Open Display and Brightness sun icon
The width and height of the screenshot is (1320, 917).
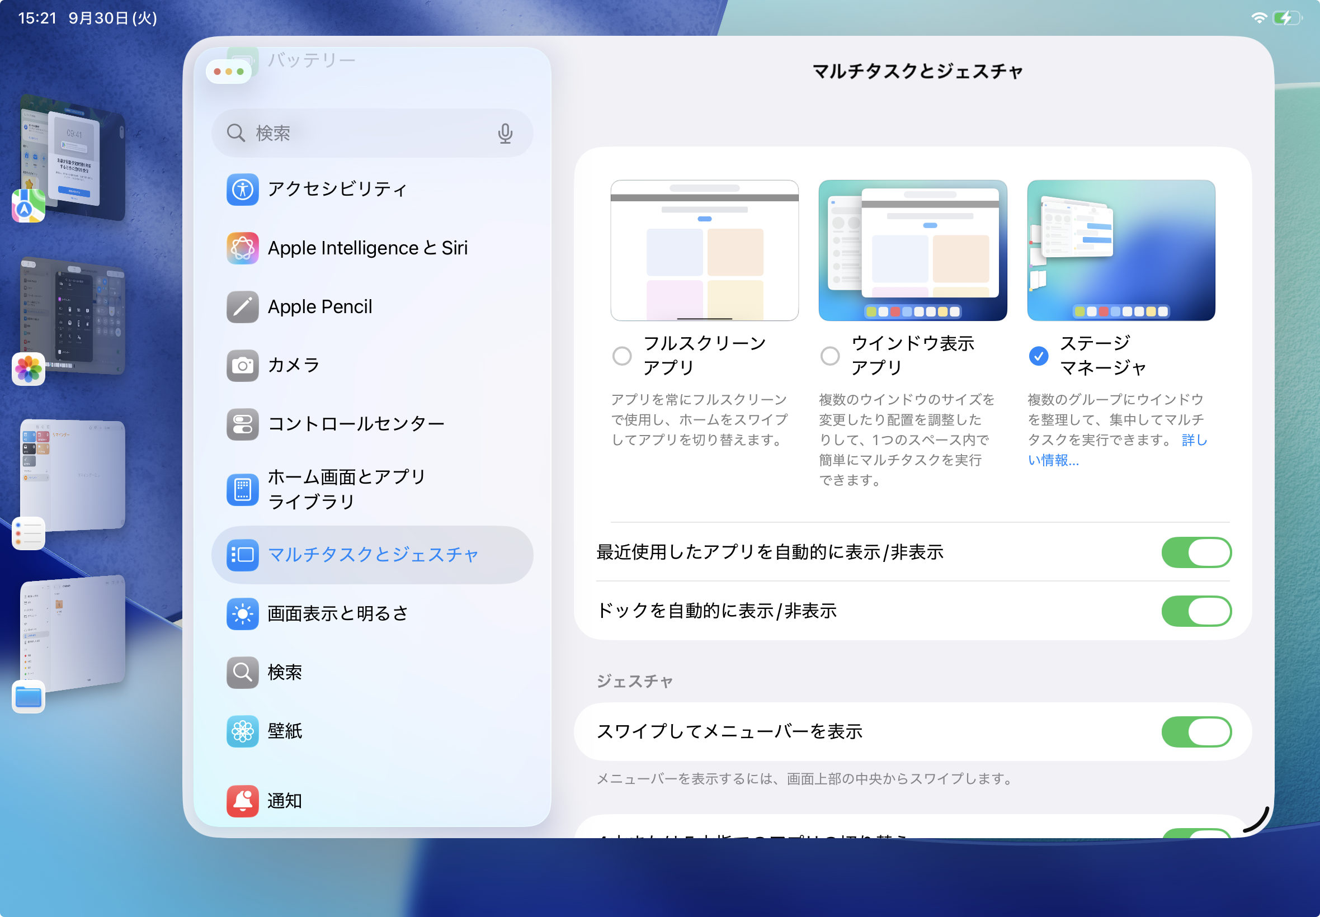(242, 613)
